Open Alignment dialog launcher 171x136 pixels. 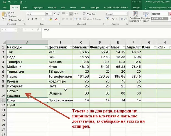pyautogui.click(x=103, y=24)
